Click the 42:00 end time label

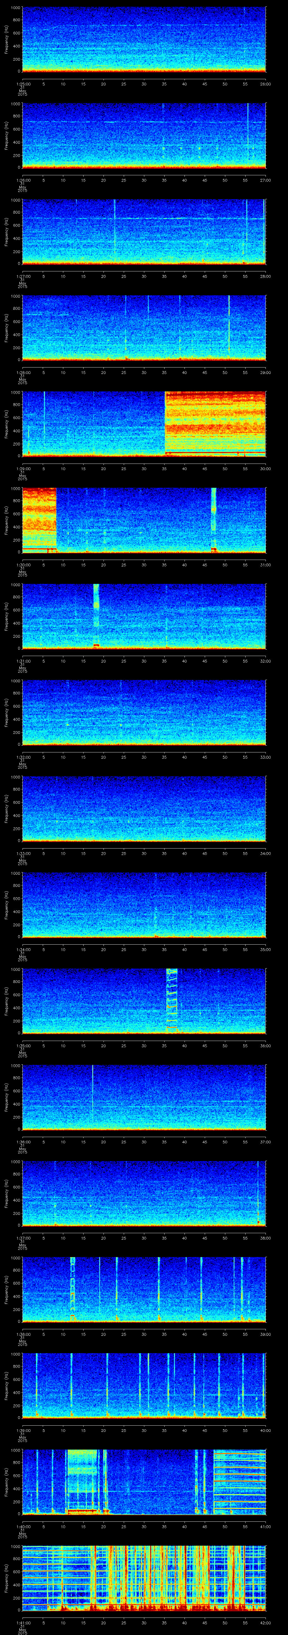(265, 1622)
